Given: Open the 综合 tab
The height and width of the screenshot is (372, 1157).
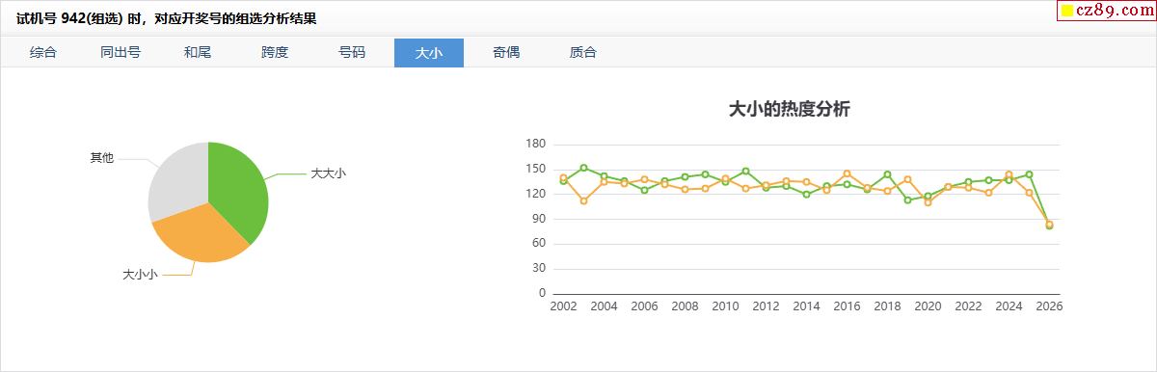Looking at the screenshot, I should (x=43, y=53).
